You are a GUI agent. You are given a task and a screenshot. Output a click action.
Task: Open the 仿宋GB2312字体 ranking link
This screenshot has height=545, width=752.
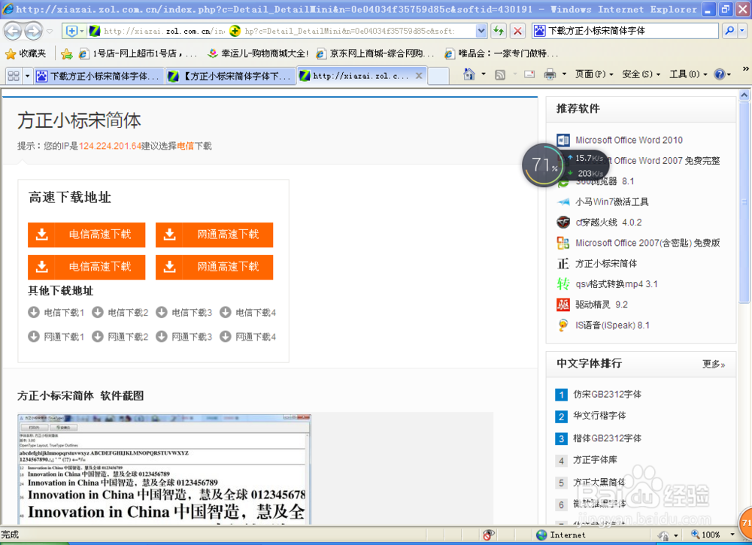(x=607, y=395)
